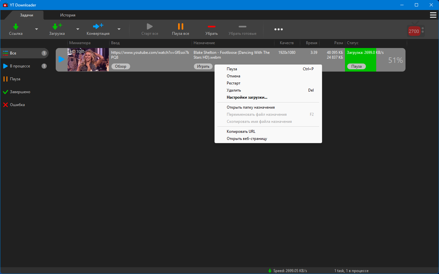439x274 pixels.
Task: Click the Обзор button
Action: point(121,66)
